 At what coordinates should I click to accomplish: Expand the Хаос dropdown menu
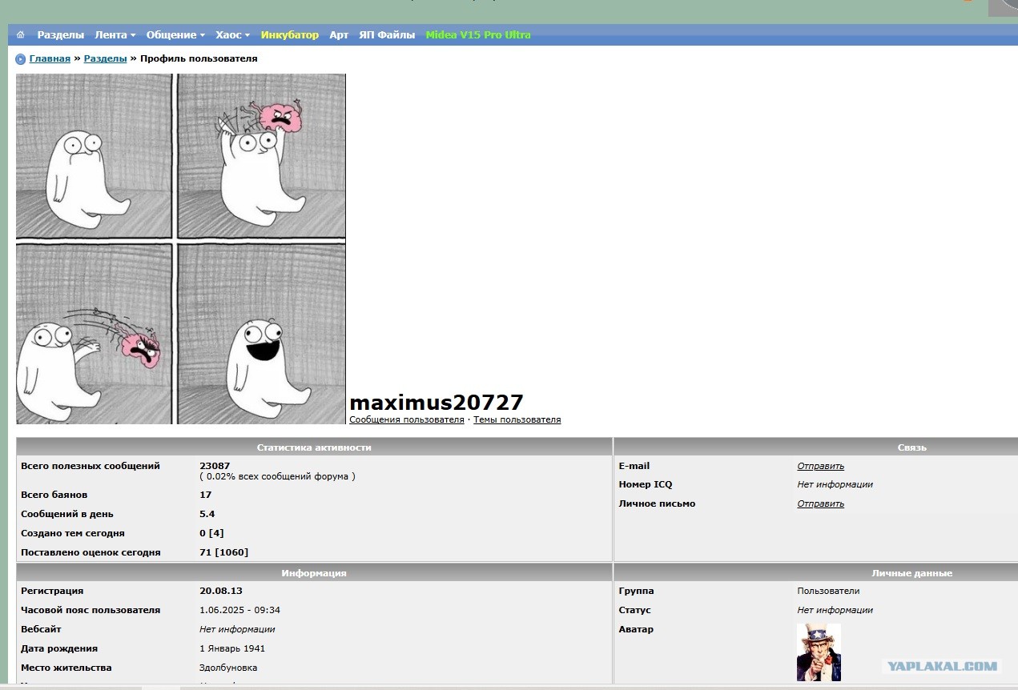[x=233, y=35]
